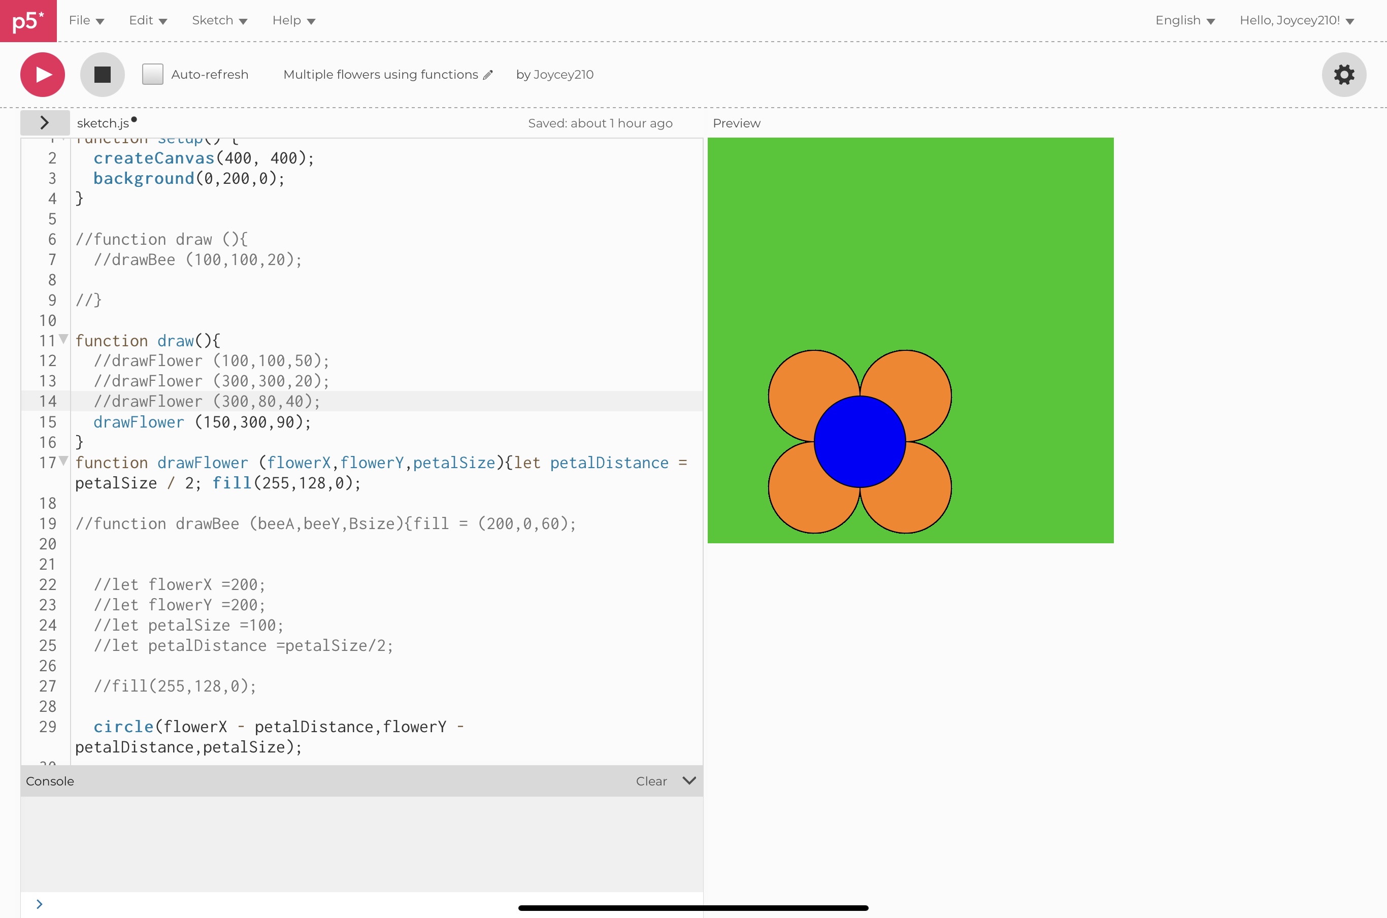Run the sketch with the Play button
Screen dimensions: 1387x918
(43, 75)
